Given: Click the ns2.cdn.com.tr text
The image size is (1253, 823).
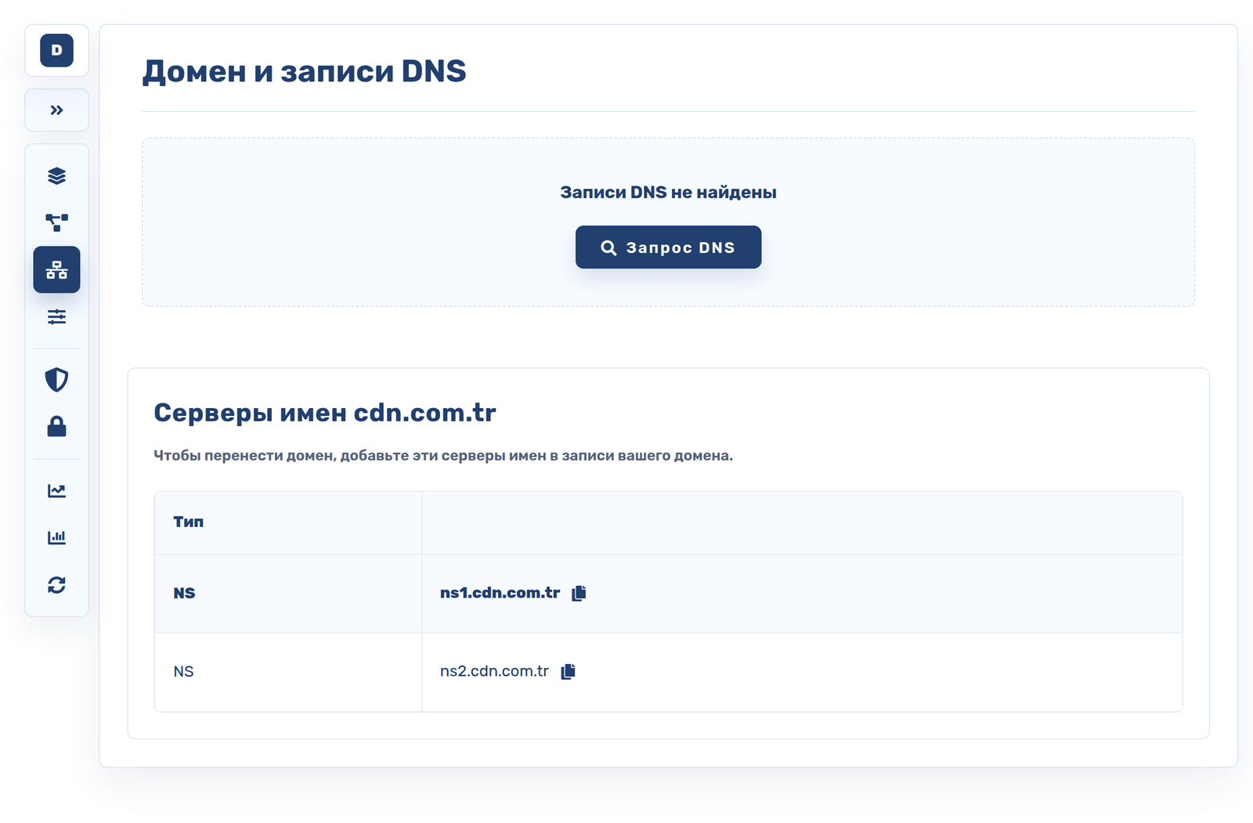Looking at the screenshot, I should click(494, 671).
